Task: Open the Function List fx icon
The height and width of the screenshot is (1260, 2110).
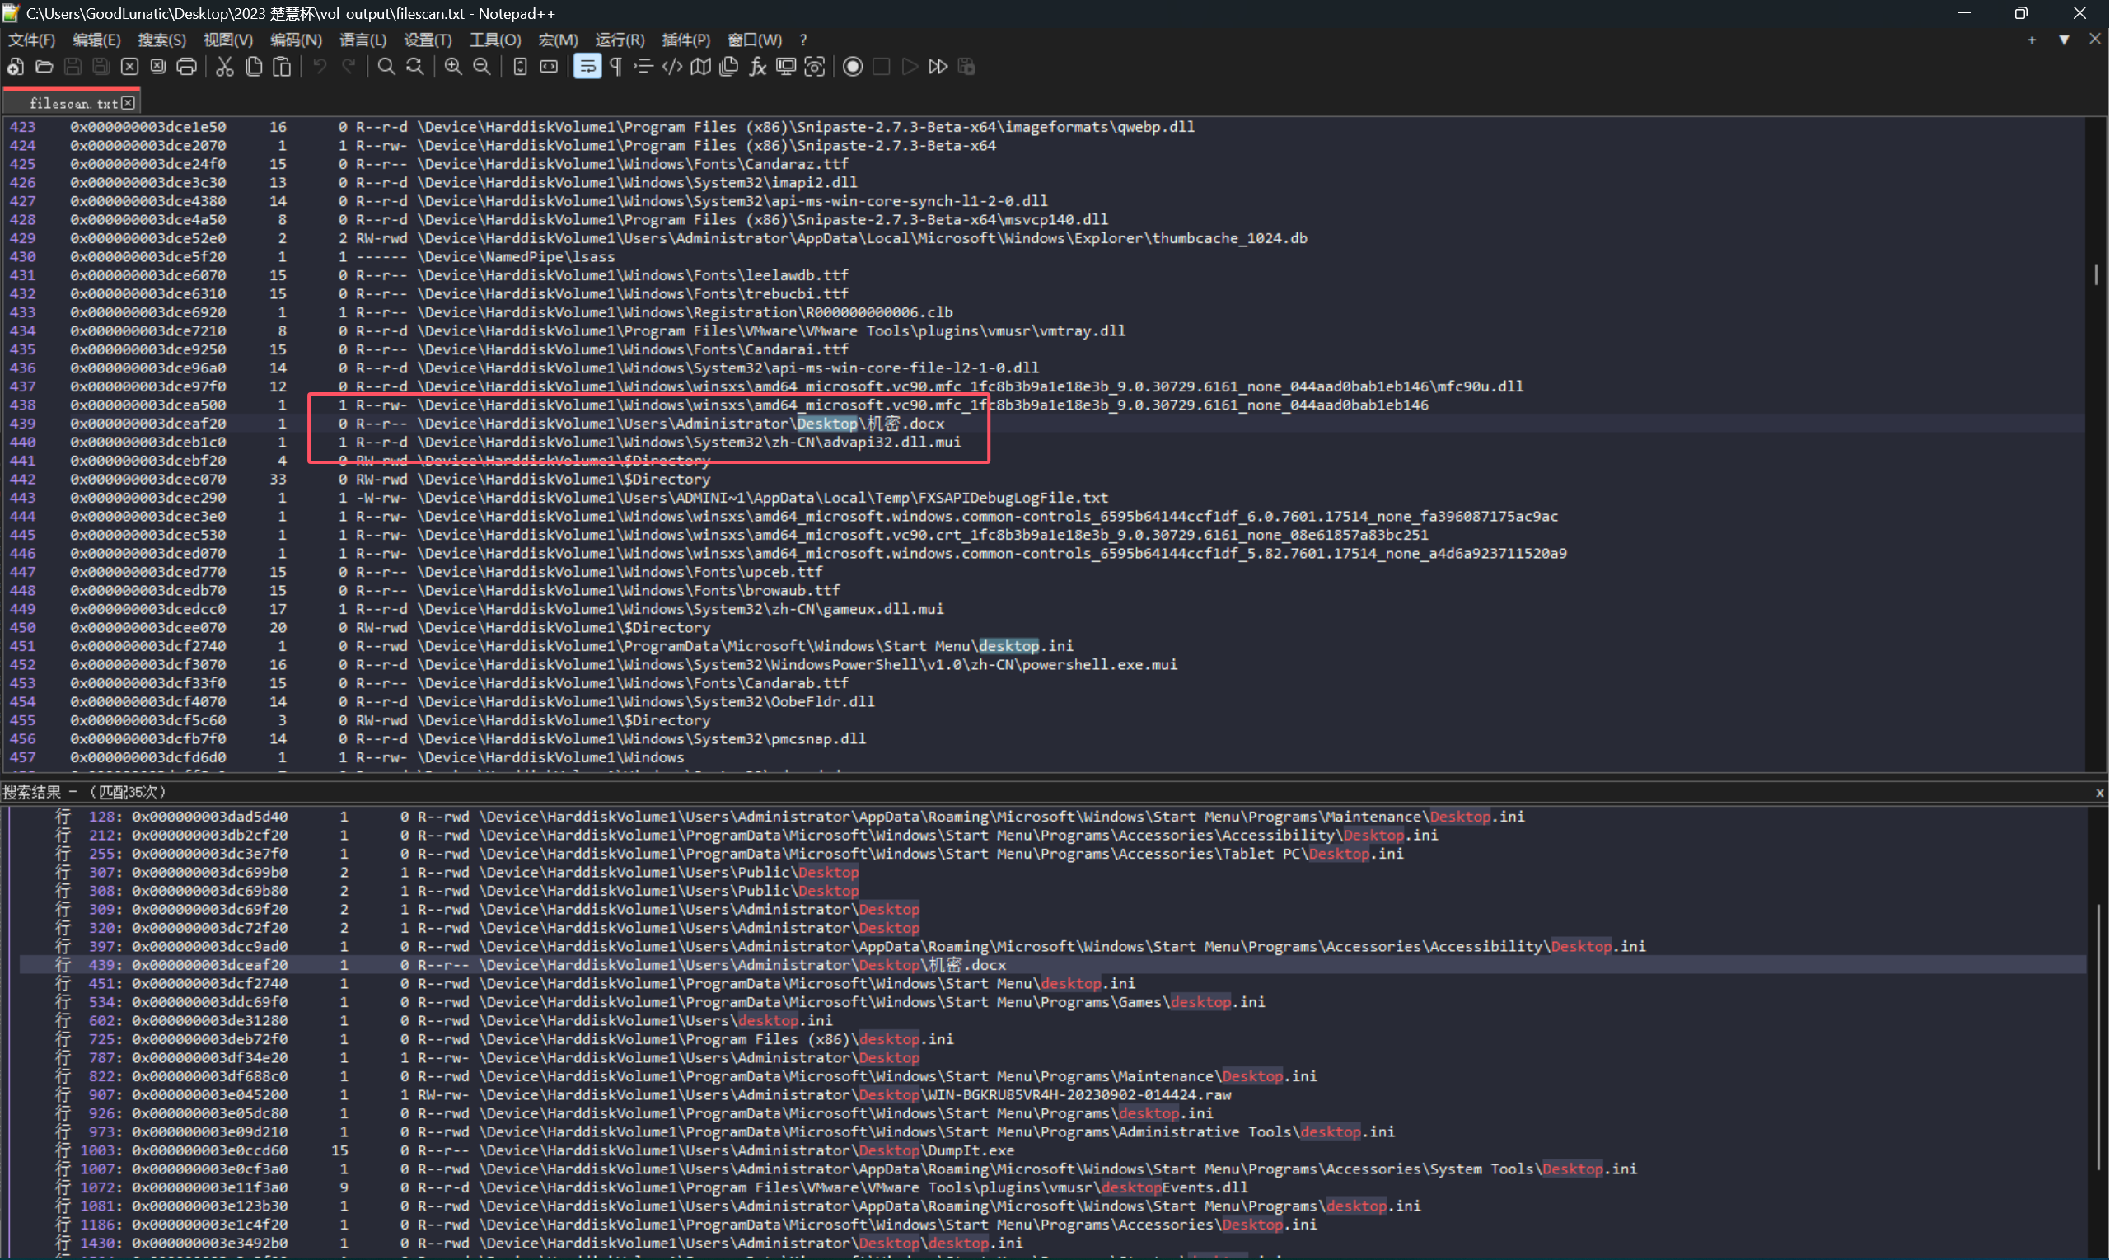Action: (x=757, y=66)
